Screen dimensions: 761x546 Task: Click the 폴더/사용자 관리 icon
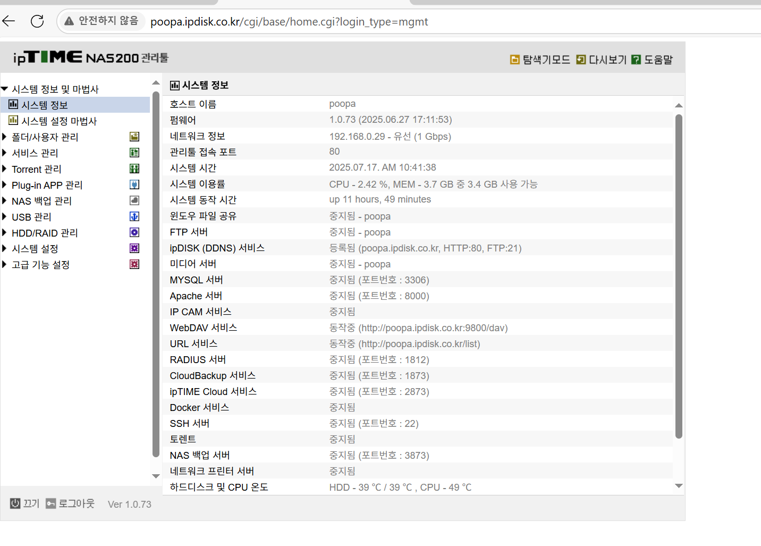(134, 137)
